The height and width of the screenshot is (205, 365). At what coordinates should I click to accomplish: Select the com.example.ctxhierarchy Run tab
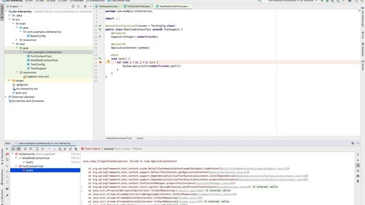[x=44, y=143]
